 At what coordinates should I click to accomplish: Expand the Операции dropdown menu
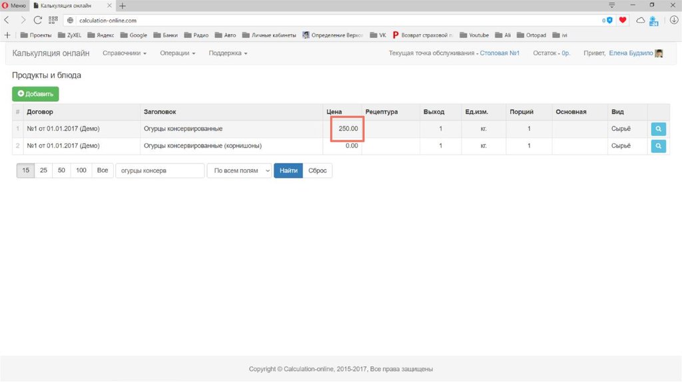coord(177,53)
